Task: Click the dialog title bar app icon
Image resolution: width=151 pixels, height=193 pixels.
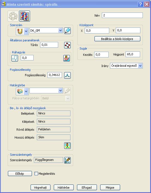Action: point(4,4)
